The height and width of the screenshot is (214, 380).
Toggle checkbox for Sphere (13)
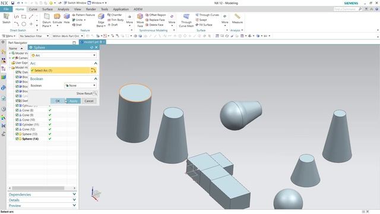pos(17,134)
